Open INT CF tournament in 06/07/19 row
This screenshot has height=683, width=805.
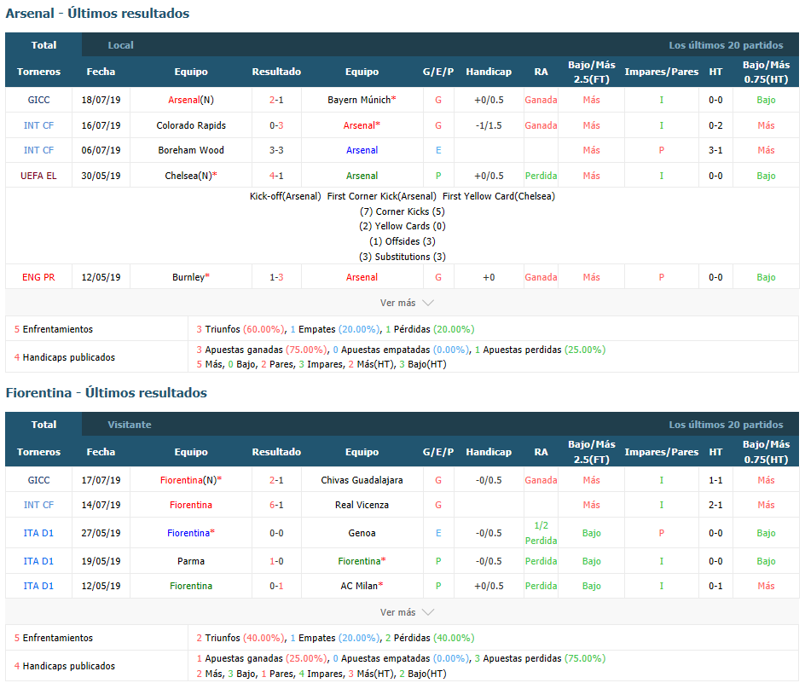point(38,150)
